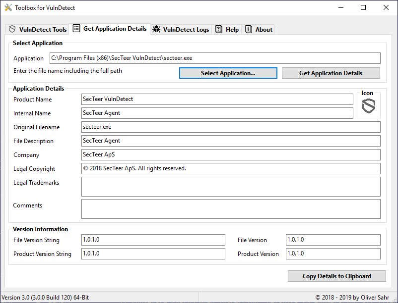Image resolution: width=398 pixels, height=303 pixels.
Task: Click the SecTeer shield application icon preview
Action: tap(369, 106)
